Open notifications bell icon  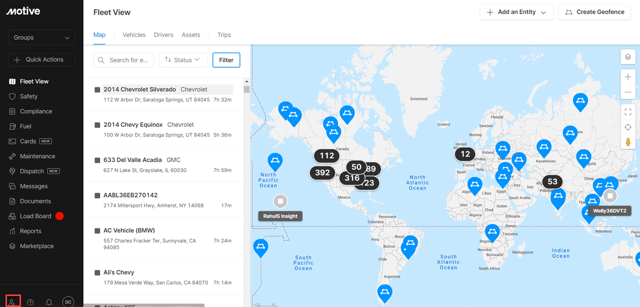[49, 302]
